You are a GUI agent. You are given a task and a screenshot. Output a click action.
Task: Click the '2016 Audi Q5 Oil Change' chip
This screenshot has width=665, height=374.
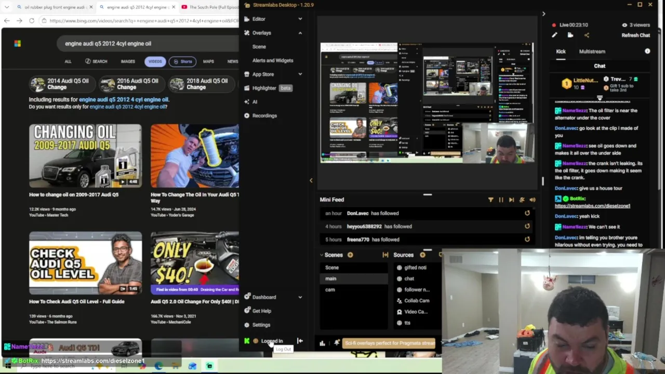130,84
